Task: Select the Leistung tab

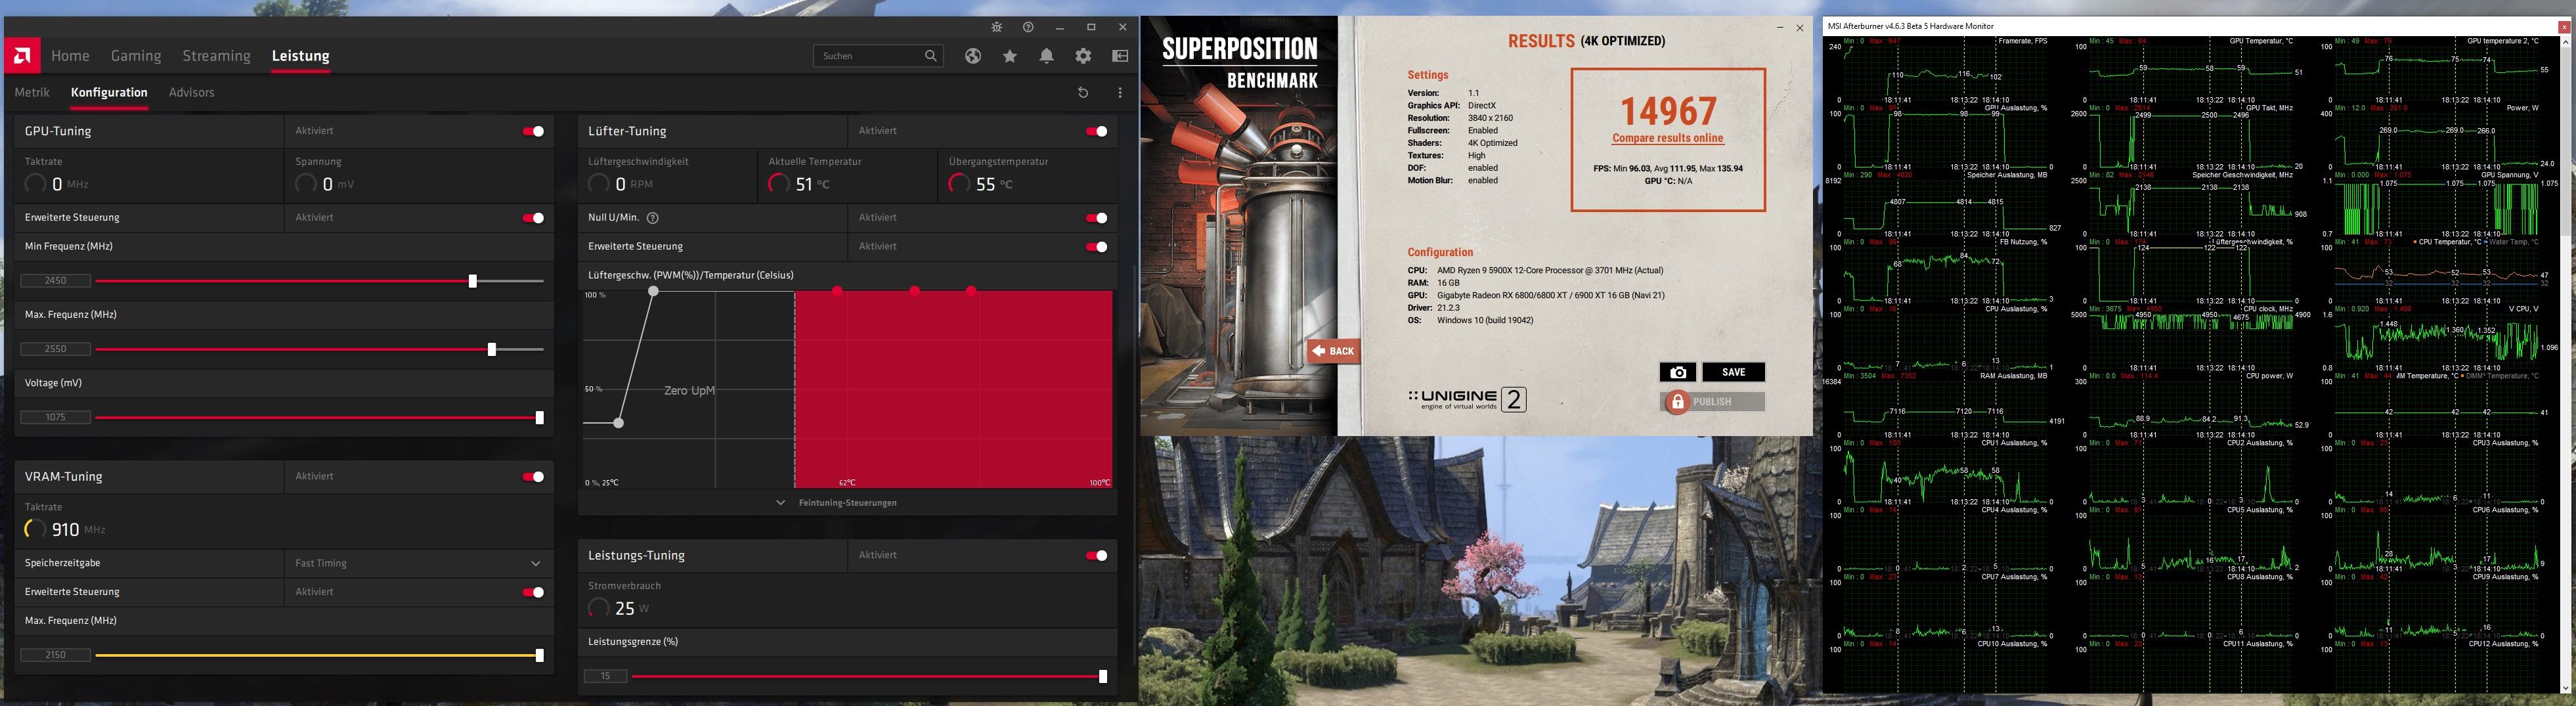Action: pos(301,56)
